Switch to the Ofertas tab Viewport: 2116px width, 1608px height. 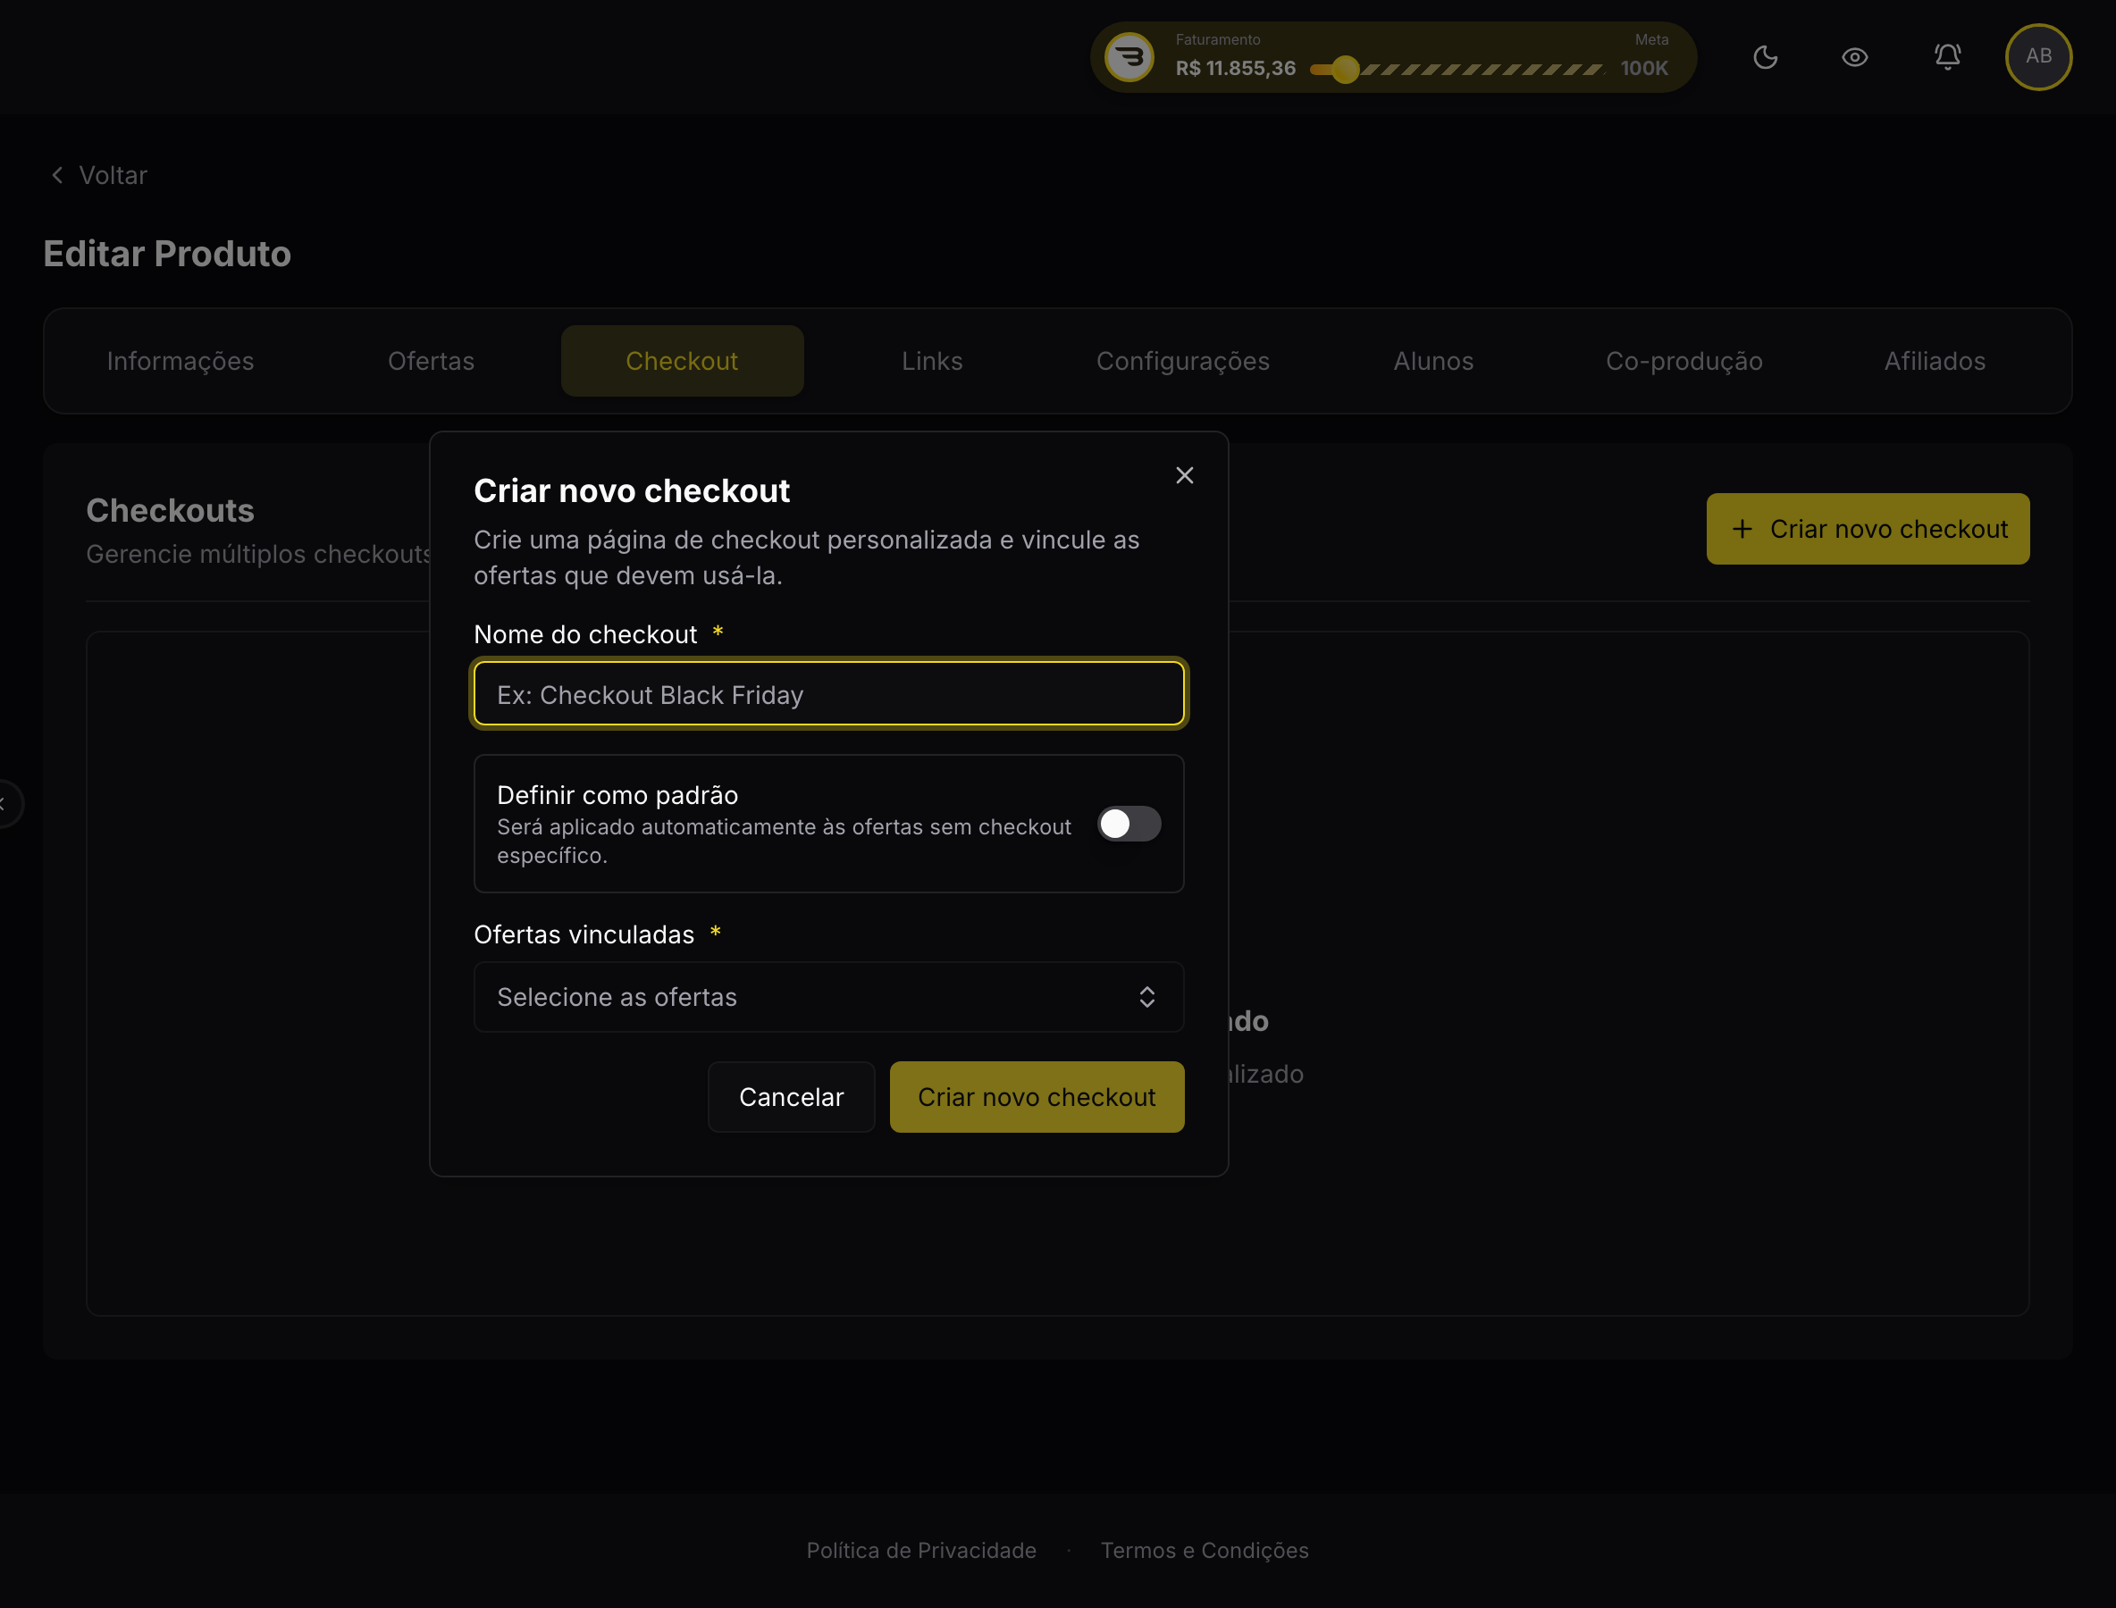pyautogui.click(x=431, y=361)
